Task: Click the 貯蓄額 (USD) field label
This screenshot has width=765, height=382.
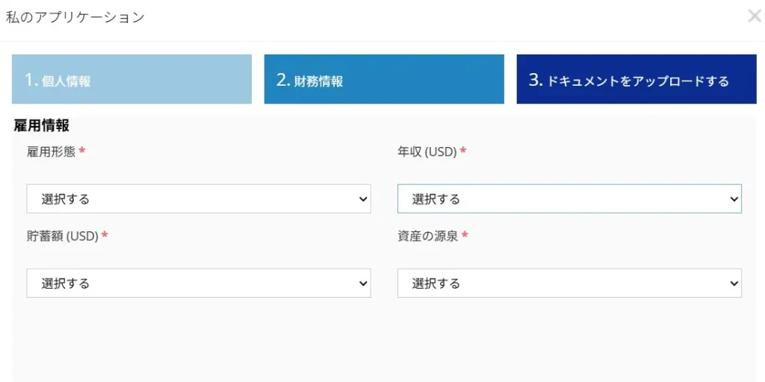Action: coord(62,236)
